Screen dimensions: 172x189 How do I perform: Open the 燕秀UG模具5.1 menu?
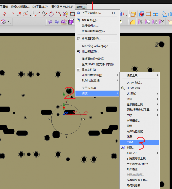click(20, 7)
